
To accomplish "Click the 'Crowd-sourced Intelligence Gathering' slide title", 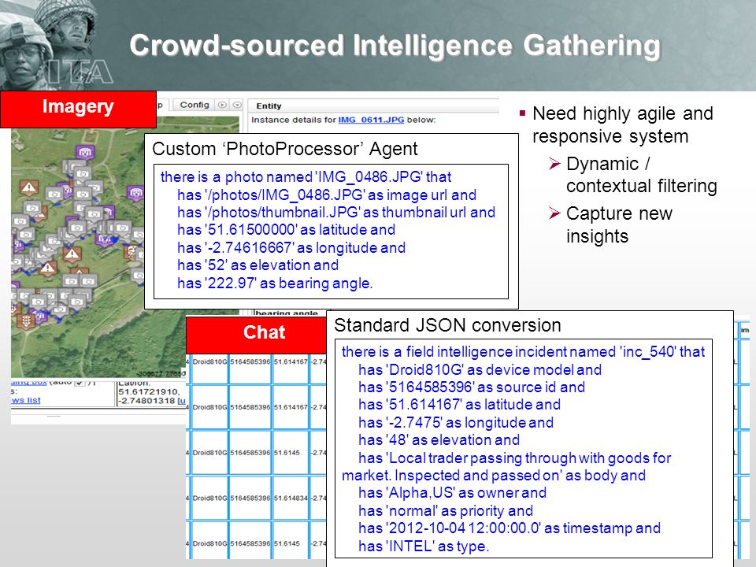I will [395, 46].
